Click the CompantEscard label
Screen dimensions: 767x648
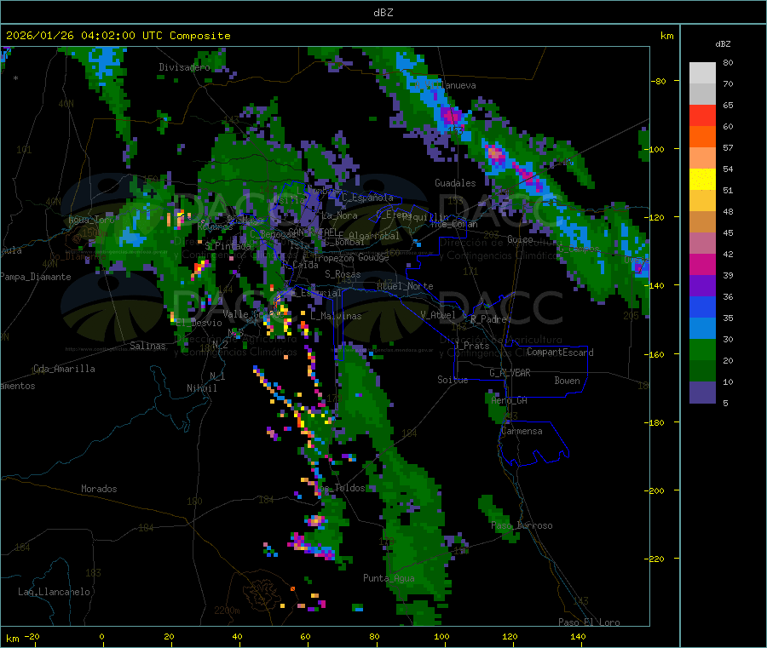560,352
